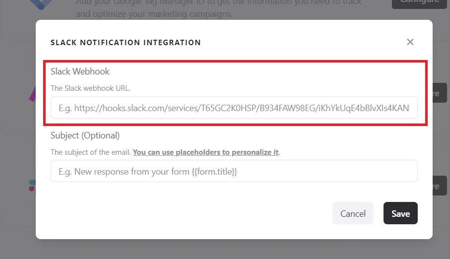The width and height of the screenshot is (450, 259).
Task: Click the Slack Notification Integration heading
Action: click(x=126, y=43)
